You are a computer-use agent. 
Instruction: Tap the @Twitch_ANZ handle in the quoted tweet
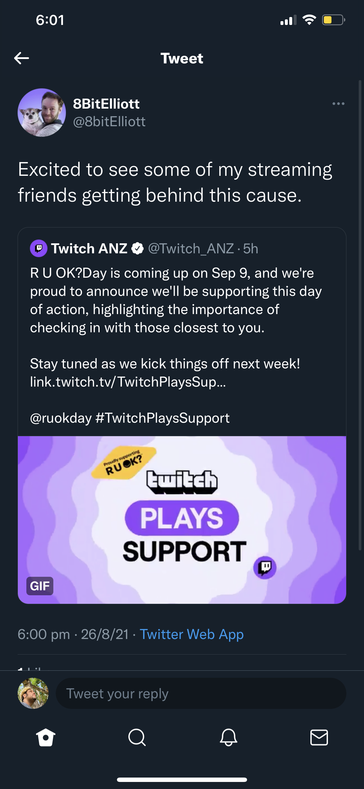pyautogui.click(x=191, y=248)
